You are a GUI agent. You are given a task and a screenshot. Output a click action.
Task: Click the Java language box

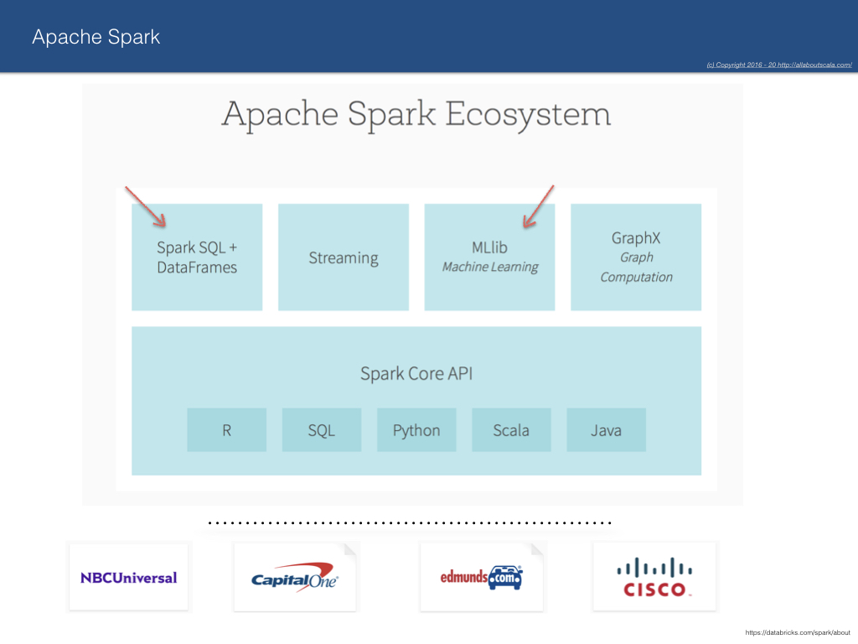pos(607,430)
